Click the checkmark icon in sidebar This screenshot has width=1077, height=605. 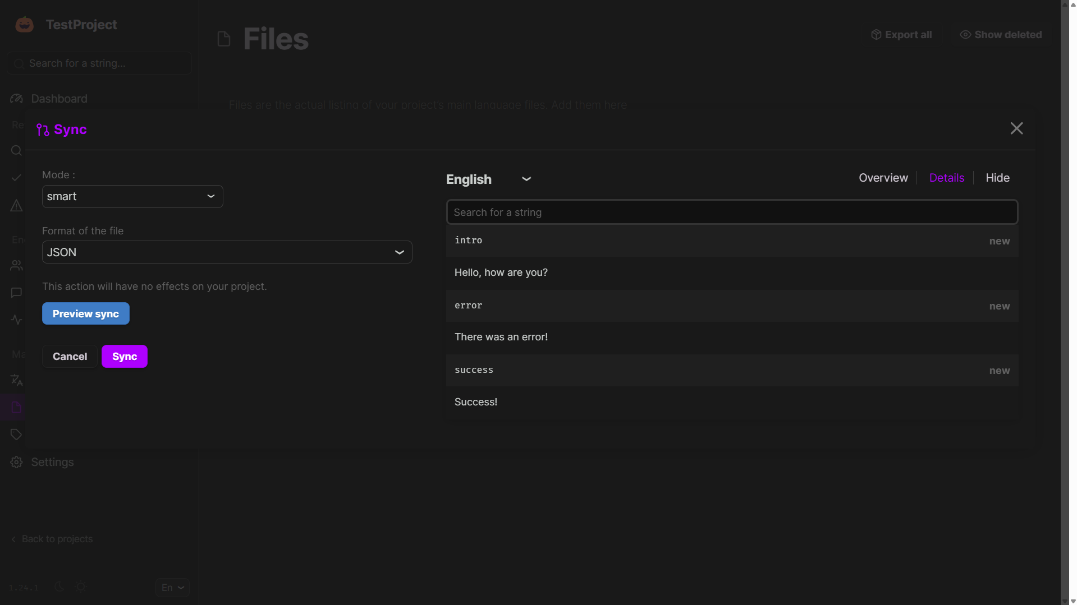[x=16, y=178]
